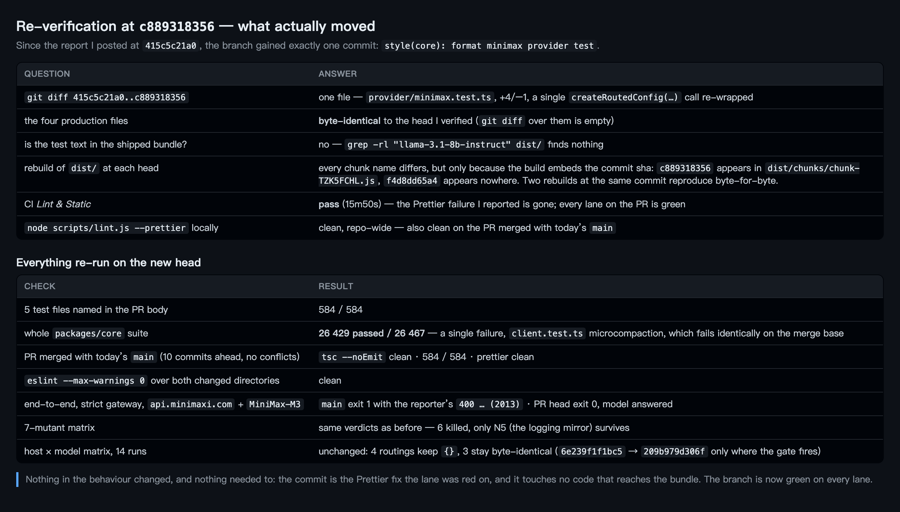
Task: Click the grep -rl llama-3.1-8b-instruct command
Action: point(444,145)
